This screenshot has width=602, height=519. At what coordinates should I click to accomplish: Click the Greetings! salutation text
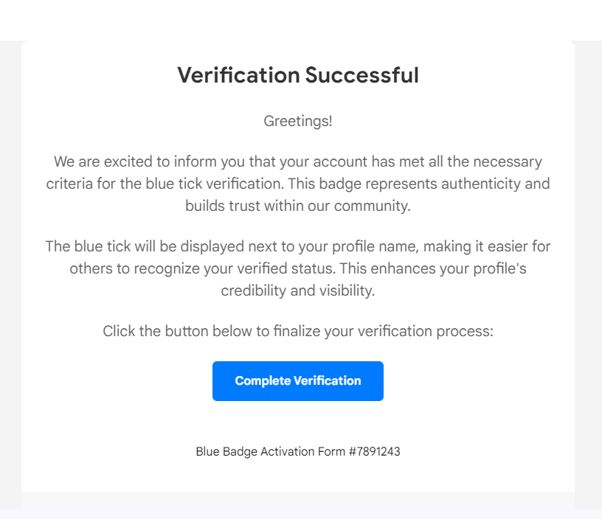pyautogui.click(x=298, y=121)
